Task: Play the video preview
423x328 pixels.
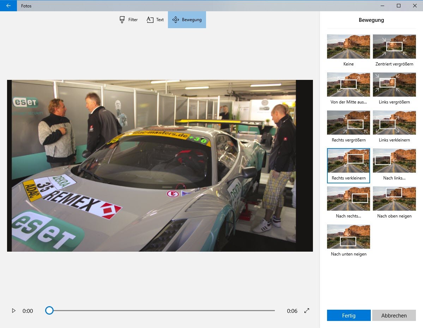Action: point(13,311)
